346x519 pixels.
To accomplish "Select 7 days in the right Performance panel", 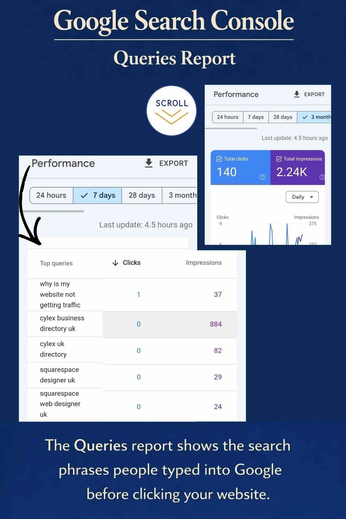I will [256, 117].
